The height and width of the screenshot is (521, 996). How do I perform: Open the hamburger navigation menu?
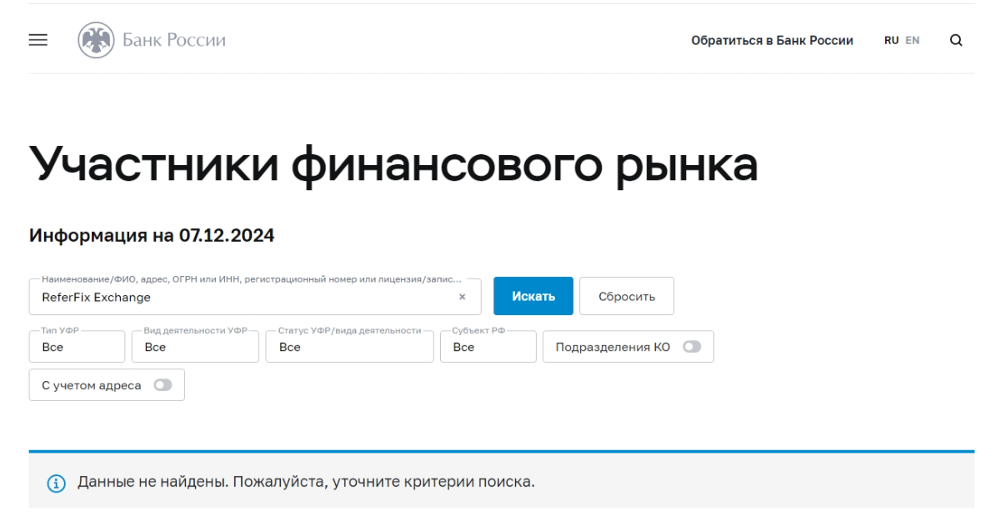coord(36,40)
